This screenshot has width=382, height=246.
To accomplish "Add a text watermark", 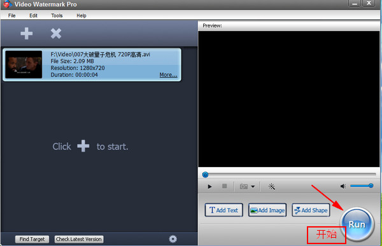I will point(224,210).
